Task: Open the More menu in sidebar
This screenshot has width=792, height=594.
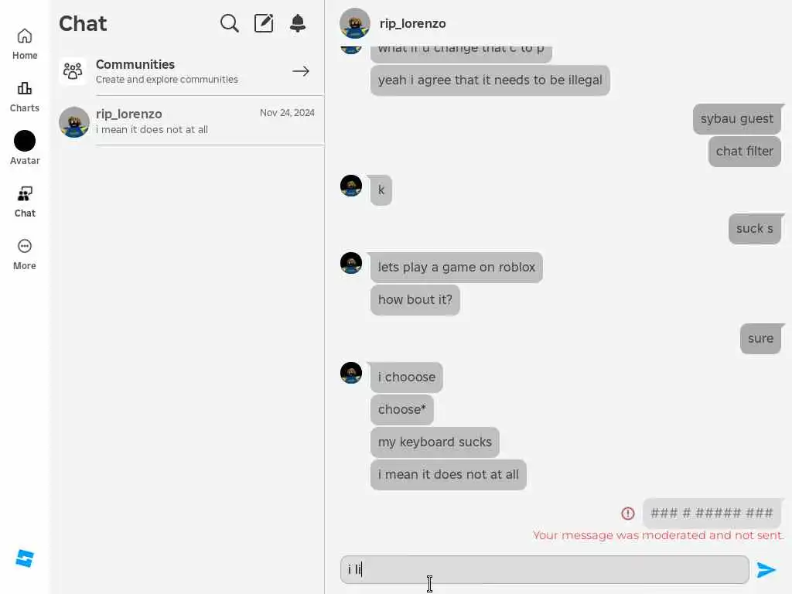Action: pos(25,254)
